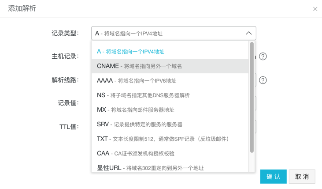The height and width of the screenshot is (189, 322).
Task: Pick the NS record type option
Action: coord(143,95)
